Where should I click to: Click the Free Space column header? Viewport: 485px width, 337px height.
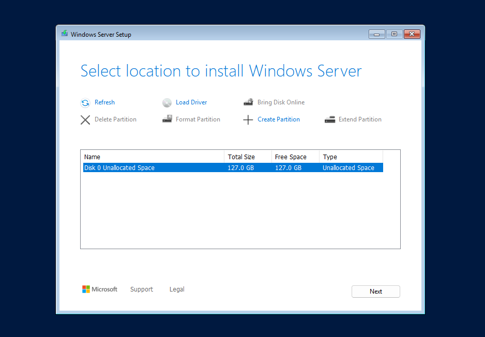(x=295, y=157)
